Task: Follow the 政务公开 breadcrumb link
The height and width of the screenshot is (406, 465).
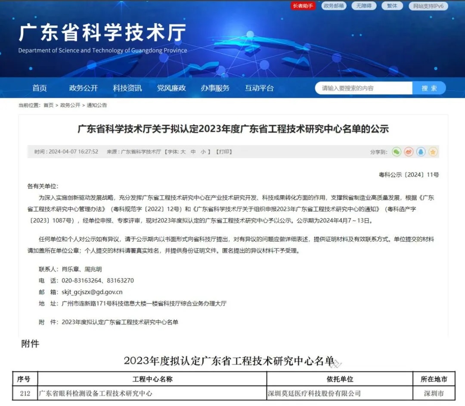Action: click(70, 105)
